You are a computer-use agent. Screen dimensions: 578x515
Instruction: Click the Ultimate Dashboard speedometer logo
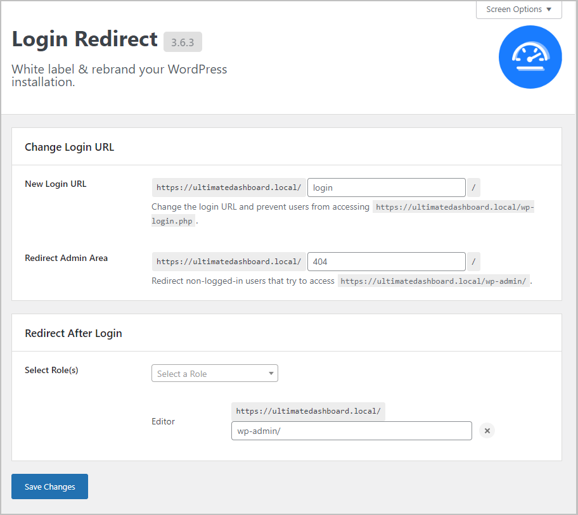[x=530, y=57]
